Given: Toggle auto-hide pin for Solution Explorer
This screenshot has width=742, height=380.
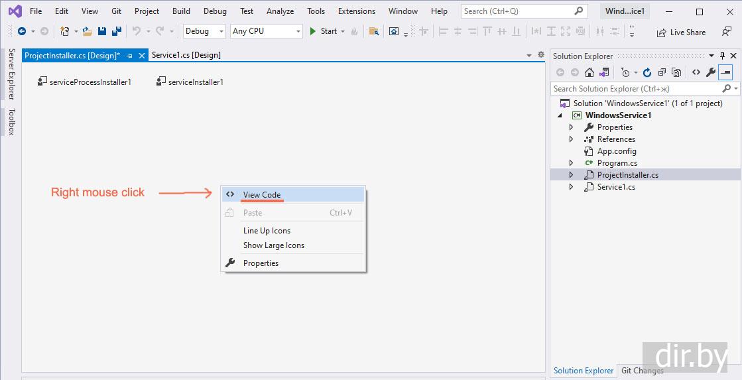Looking at the screenshot, I should point(723,56).
